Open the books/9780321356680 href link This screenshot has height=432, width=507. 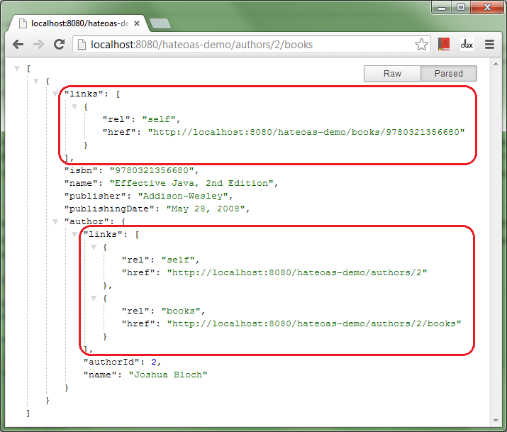[306, 132]
